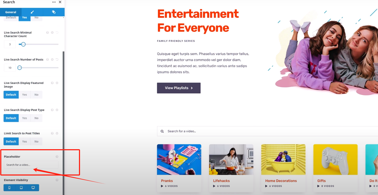Click the Live Search Minimal Character Count slider handle
The width and height of the screenshot is (378, 195).
pos(23,44)
